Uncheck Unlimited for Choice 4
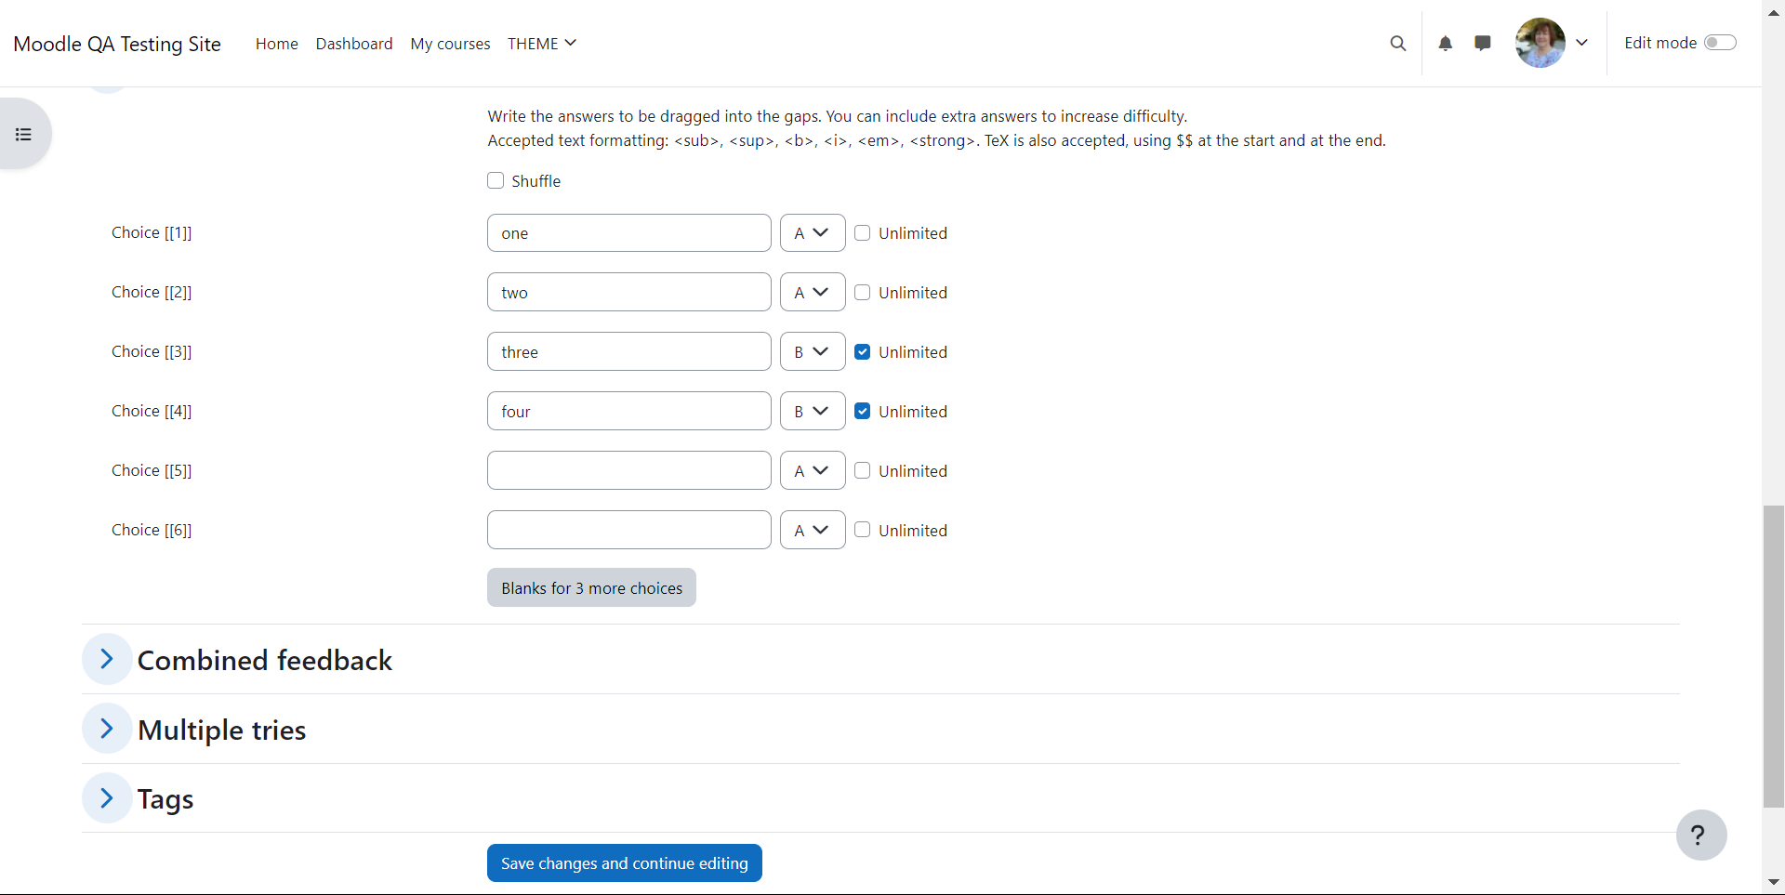Viewport: 1785px width, 895px height. 863,411
